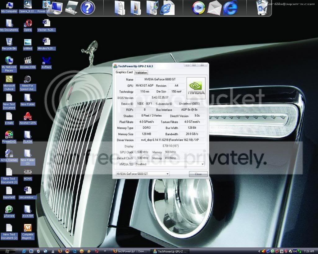This screenshot has width=318, height=254.
Task: Open the untitled image file icon
Action: (x=28, y=44)
